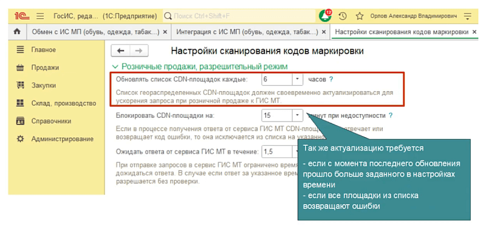486x232 pixels.
Task: Show help for blocking CDN sites
Action: coord(391,115)
